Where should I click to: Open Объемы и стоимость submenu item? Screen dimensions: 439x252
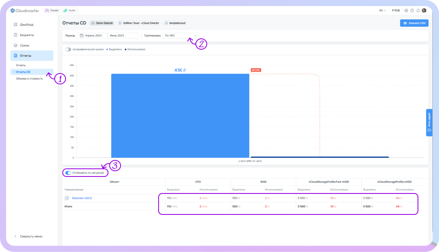[x=29, y=78]
